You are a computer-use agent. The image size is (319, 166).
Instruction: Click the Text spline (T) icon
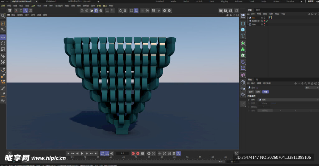243,36
